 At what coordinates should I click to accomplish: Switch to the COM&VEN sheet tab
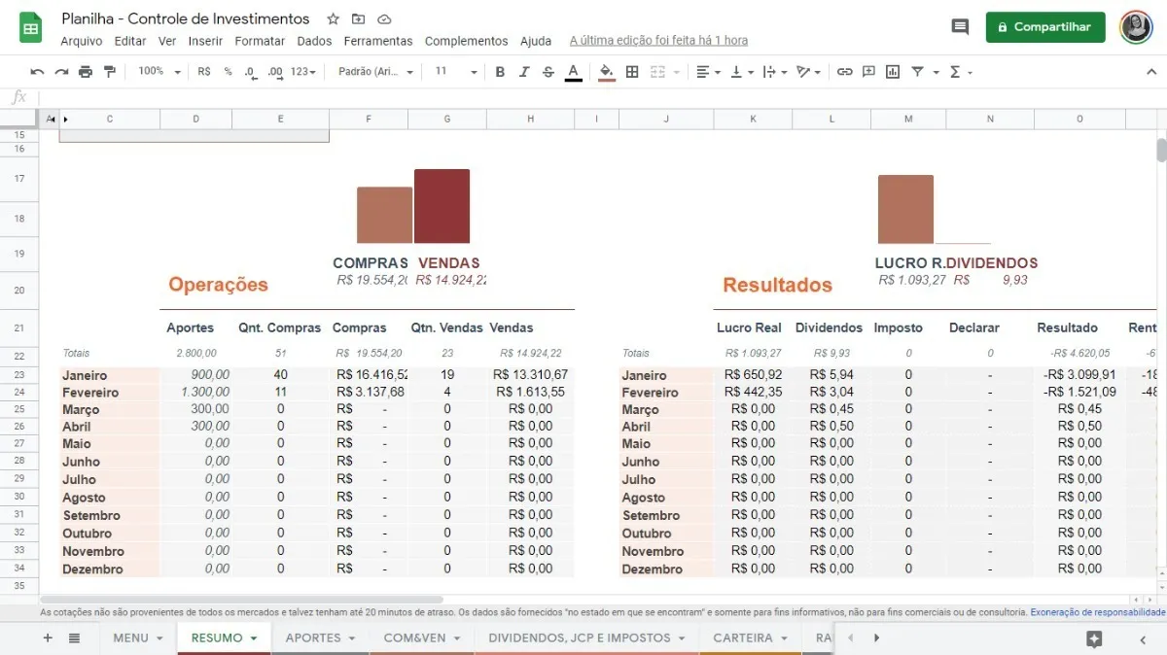[422, 638]
